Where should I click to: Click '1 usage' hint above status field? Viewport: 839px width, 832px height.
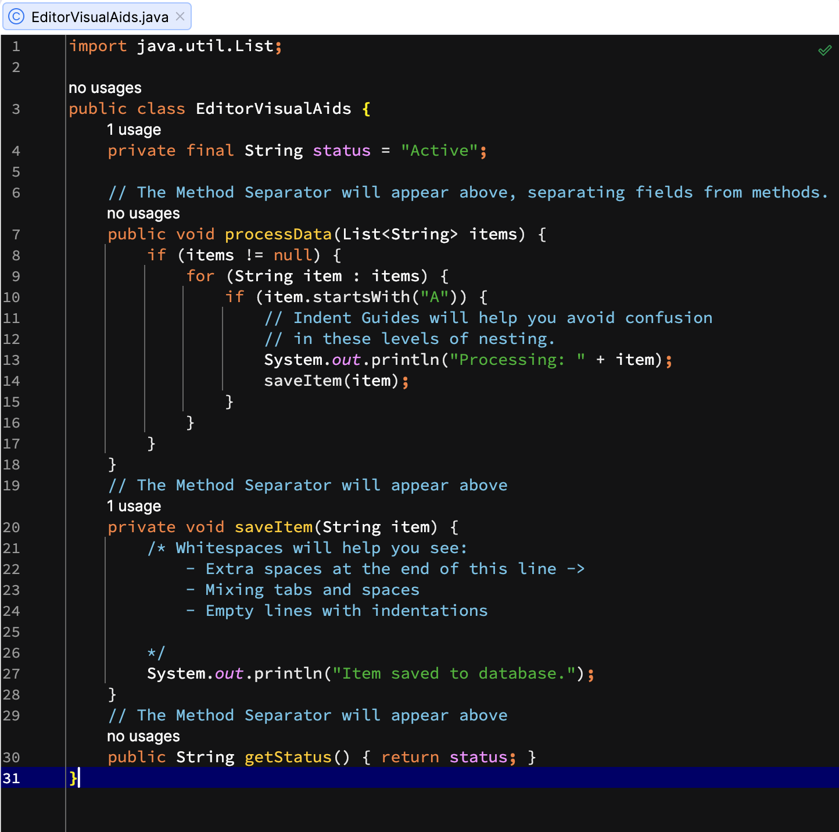point(134,130)
